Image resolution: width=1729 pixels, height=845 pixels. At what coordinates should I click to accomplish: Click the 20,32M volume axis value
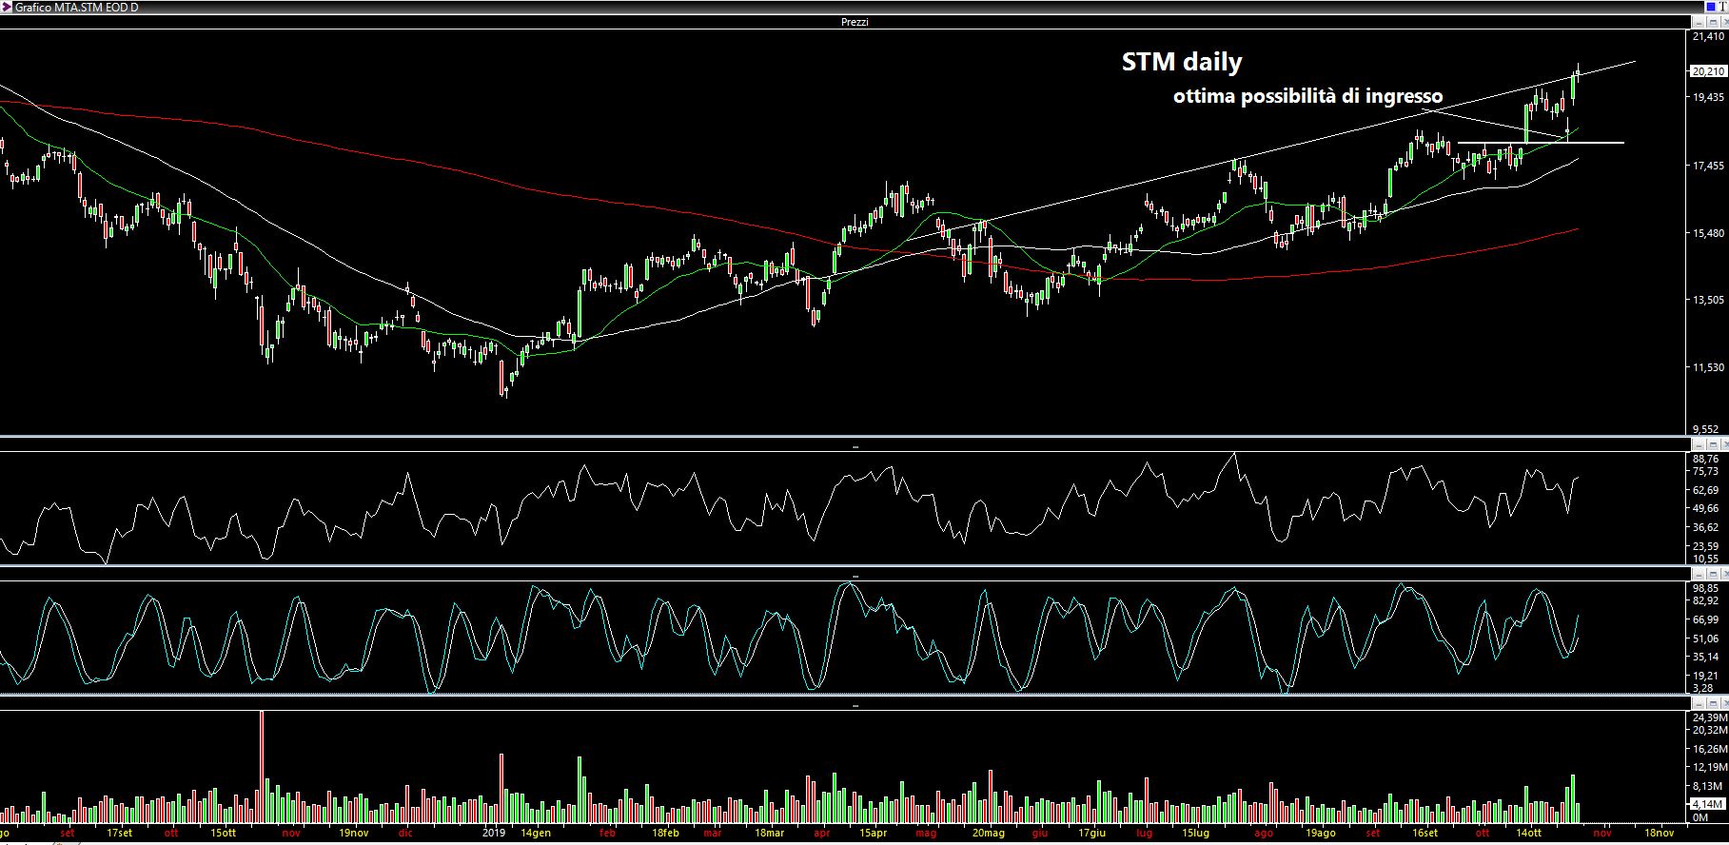pos(1709,731)
